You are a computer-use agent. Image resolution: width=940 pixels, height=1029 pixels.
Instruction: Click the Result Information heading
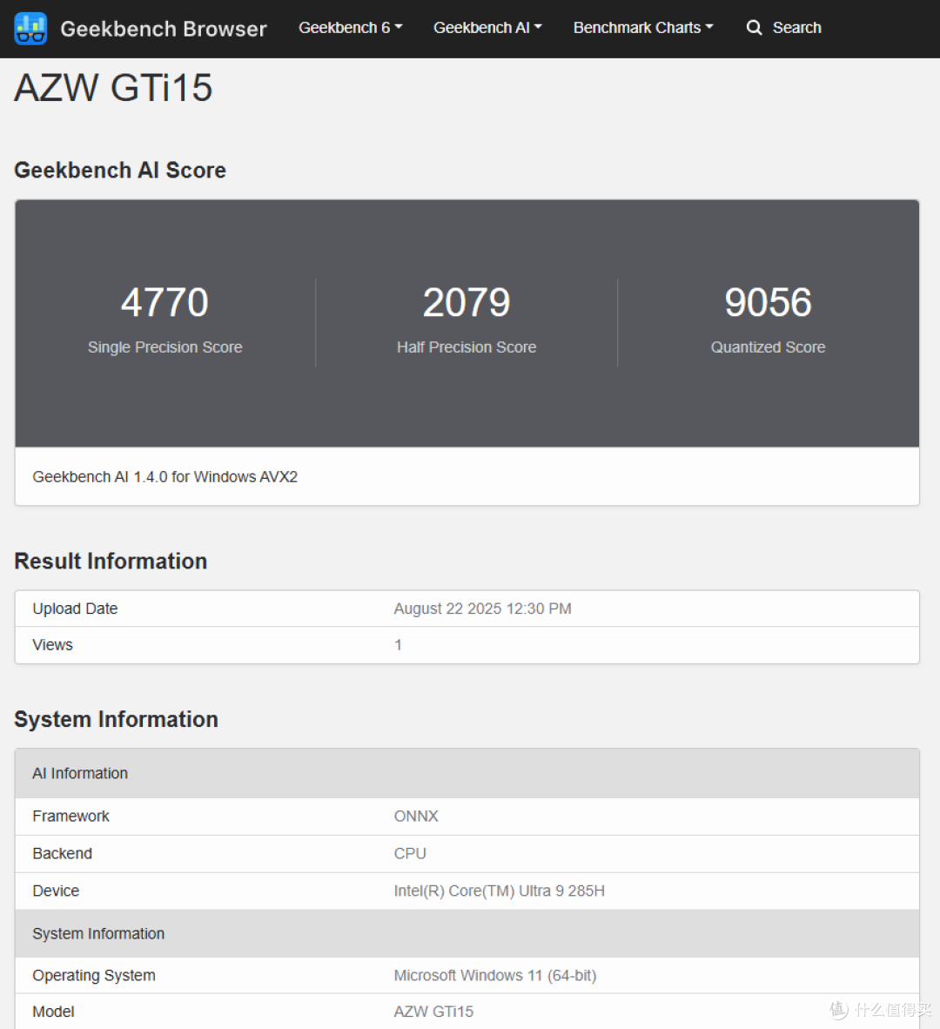point(111,562)
